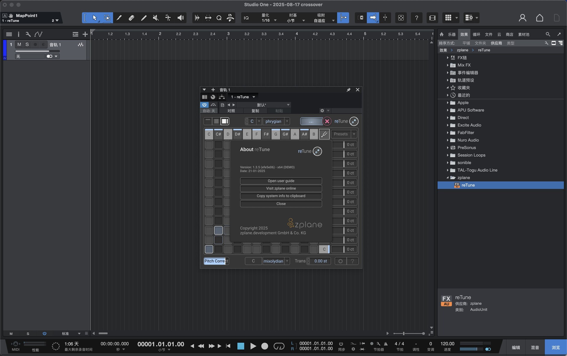The width and height of the screenshot is (567, 356).
Task: Select reTune in the browser tree
Action: coord(501,185)
